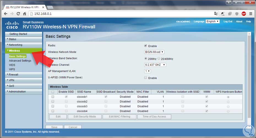Viewport: 256px width, 138px height.
Task: Open Advanced Settings under Wireless
Action: 20,61
